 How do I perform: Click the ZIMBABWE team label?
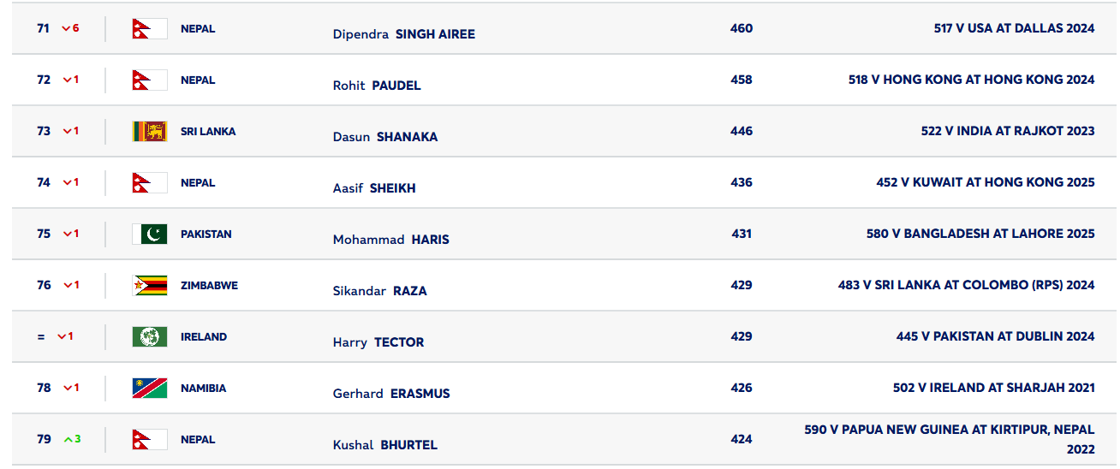point(209,285)
